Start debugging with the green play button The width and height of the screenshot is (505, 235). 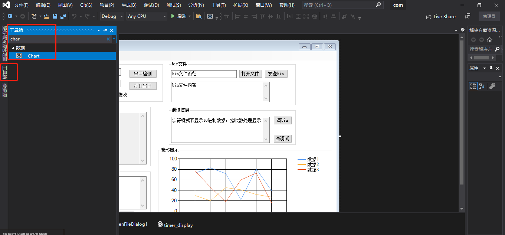(173, 16)
